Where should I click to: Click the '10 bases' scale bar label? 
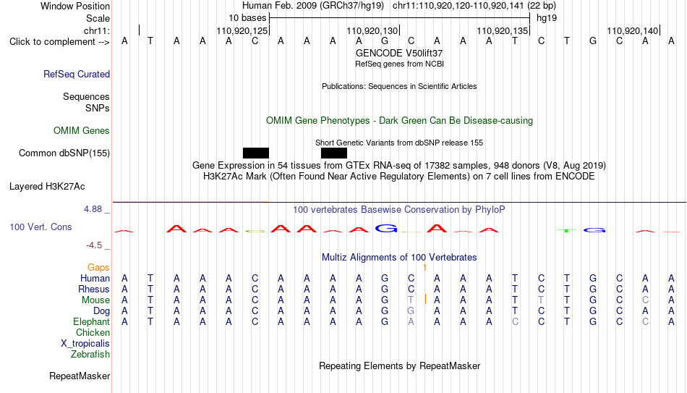[x=247, y=18]
